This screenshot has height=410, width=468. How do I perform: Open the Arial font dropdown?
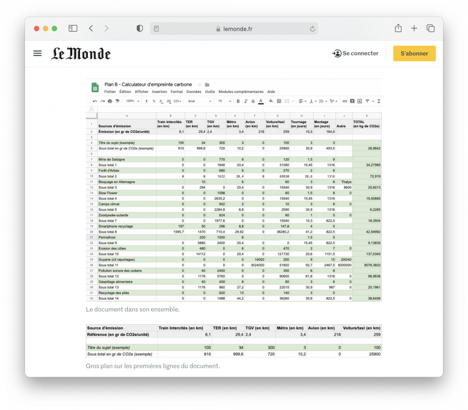[x=199, y=101]
